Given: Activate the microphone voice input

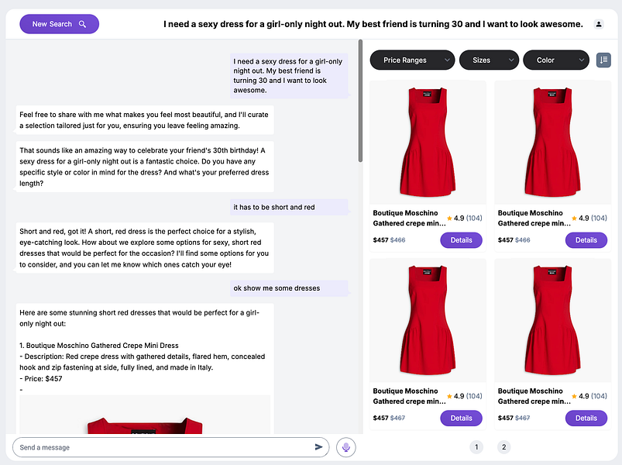Looking at the screenshot, I should click(346, 447).
